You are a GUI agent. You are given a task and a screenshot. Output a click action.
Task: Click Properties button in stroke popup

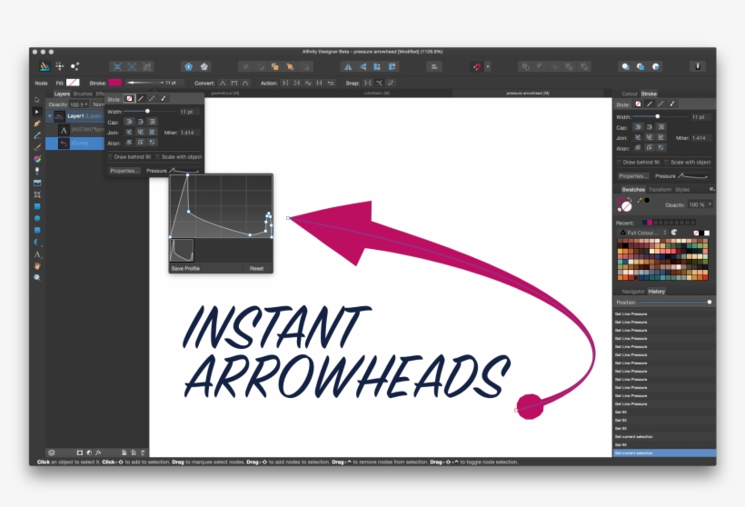click(124, 171)
